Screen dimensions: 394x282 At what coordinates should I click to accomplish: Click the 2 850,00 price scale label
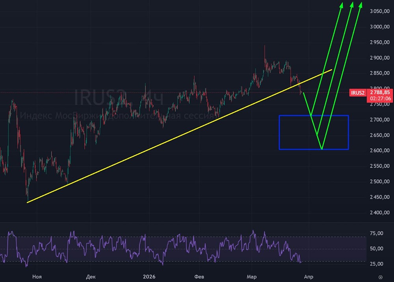380,73
